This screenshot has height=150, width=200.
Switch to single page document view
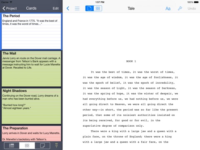(90, 8)
